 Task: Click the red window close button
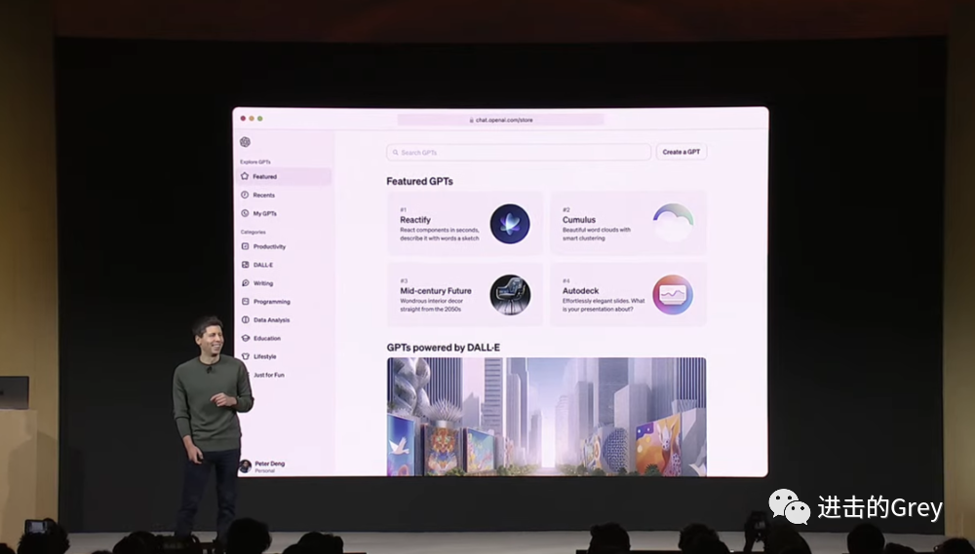point(243,119)
